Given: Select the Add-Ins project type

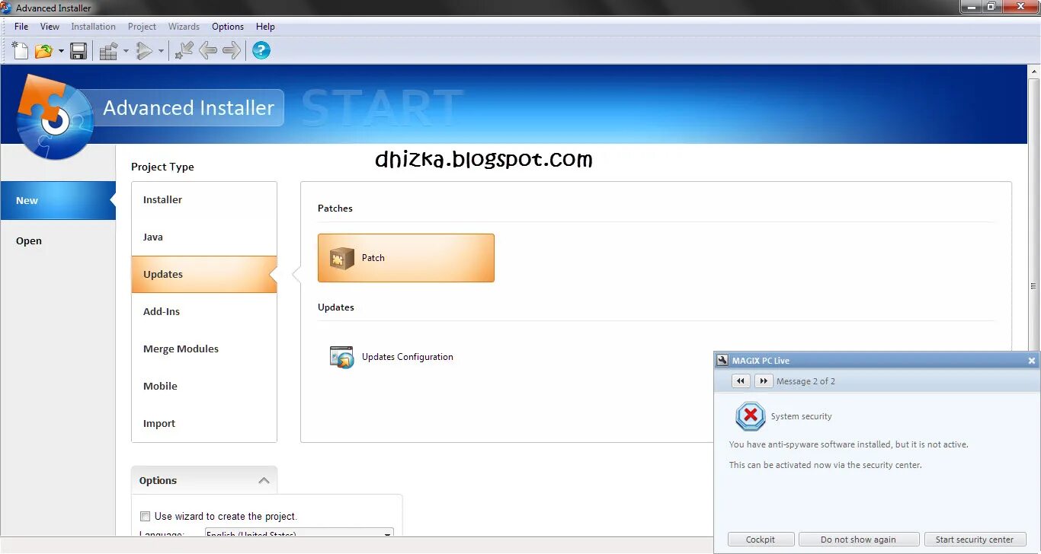Looking at the screenshot, I should point(204,311).
